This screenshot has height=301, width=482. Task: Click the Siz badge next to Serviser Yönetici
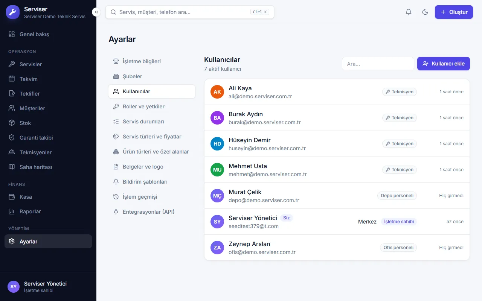pyautogui.click(x=287, y=218)
